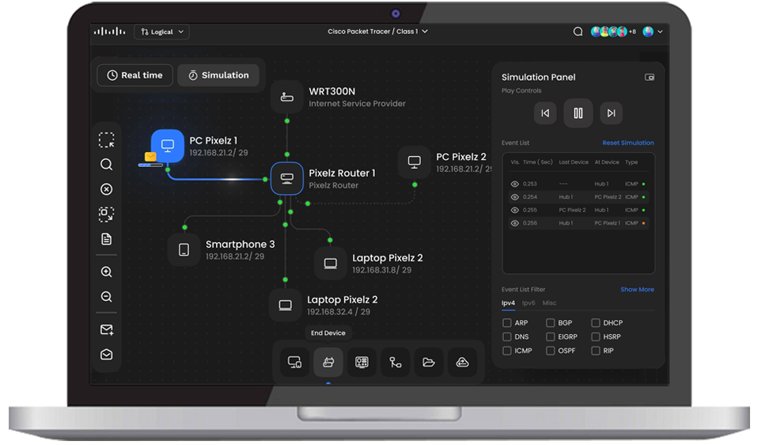Choose the components category icon
The height and width of the screenshot is (445, 758).
tap(362, 363)
